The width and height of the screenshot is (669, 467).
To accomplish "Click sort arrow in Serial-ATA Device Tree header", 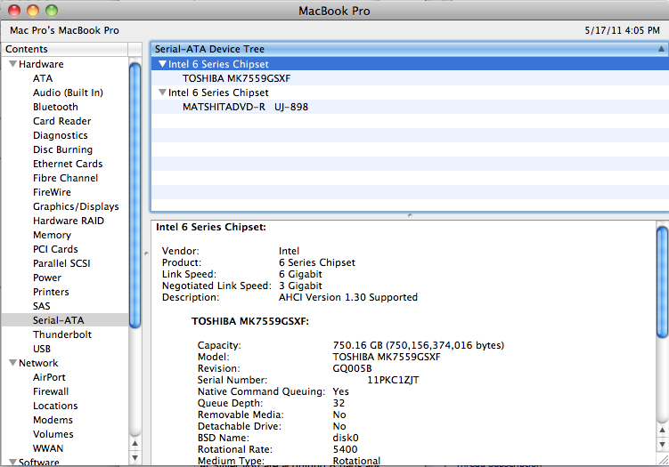I will point(661,49).
